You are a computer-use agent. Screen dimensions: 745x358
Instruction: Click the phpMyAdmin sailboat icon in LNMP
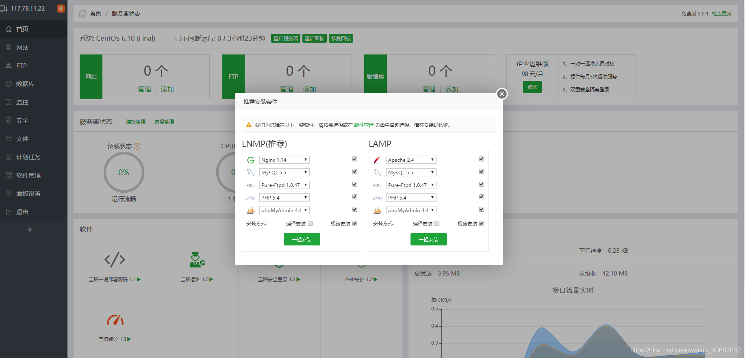(251, 210)
